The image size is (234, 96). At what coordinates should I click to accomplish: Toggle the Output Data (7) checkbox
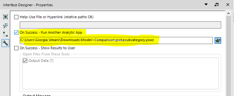pos(25,61)
